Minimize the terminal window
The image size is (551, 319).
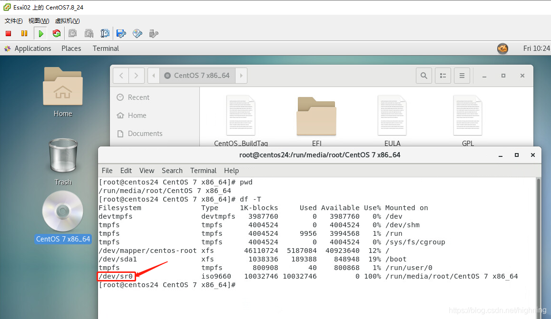[x=501, y=155]
